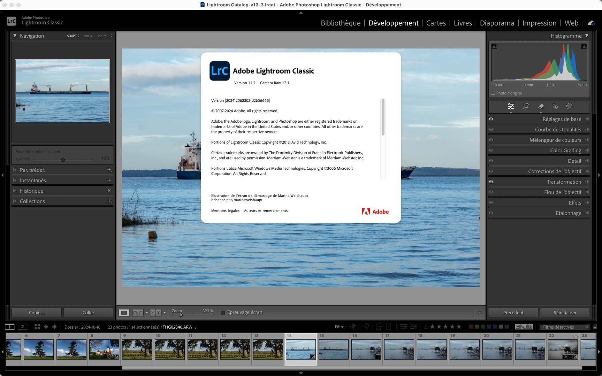Select filmstrip thumbnail number 8
The image size is (602, 376).
(104, 350)
